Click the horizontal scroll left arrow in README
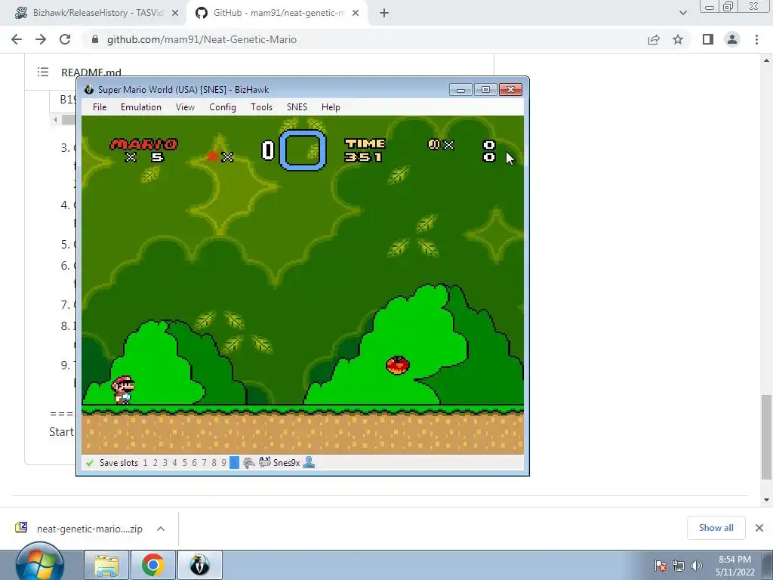773x580 pixels. point(55,119)
